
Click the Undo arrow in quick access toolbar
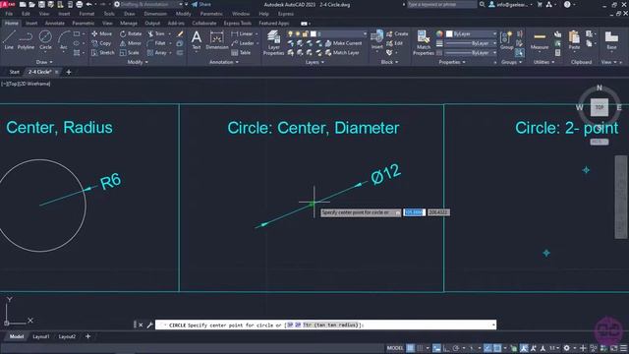click(89, 4)
